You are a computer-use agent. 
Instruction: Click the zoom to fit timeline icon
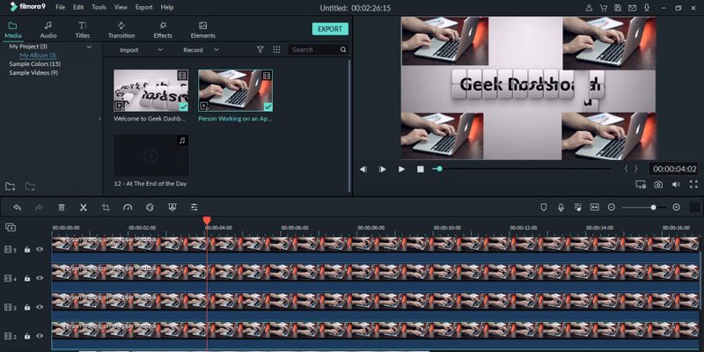coord(595,208)
